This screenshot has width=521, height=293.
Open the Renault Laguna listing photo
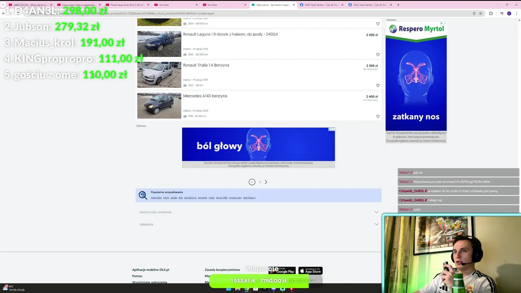click(x=159, y=44)
